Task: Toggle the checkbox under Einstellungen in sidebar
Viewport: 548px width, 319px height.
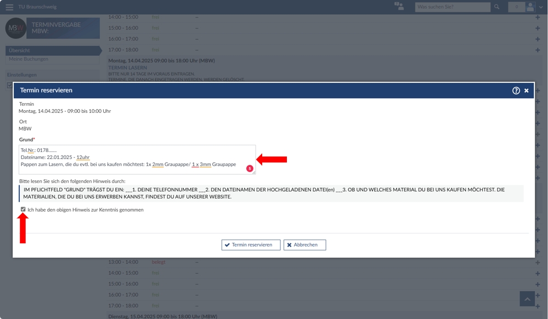Action: (x=9, y=85)
